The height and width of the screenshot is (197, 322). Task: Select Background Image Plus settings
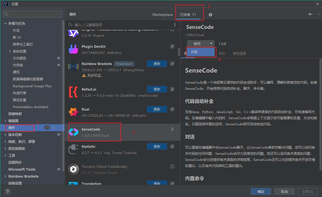tap(32, 86)
